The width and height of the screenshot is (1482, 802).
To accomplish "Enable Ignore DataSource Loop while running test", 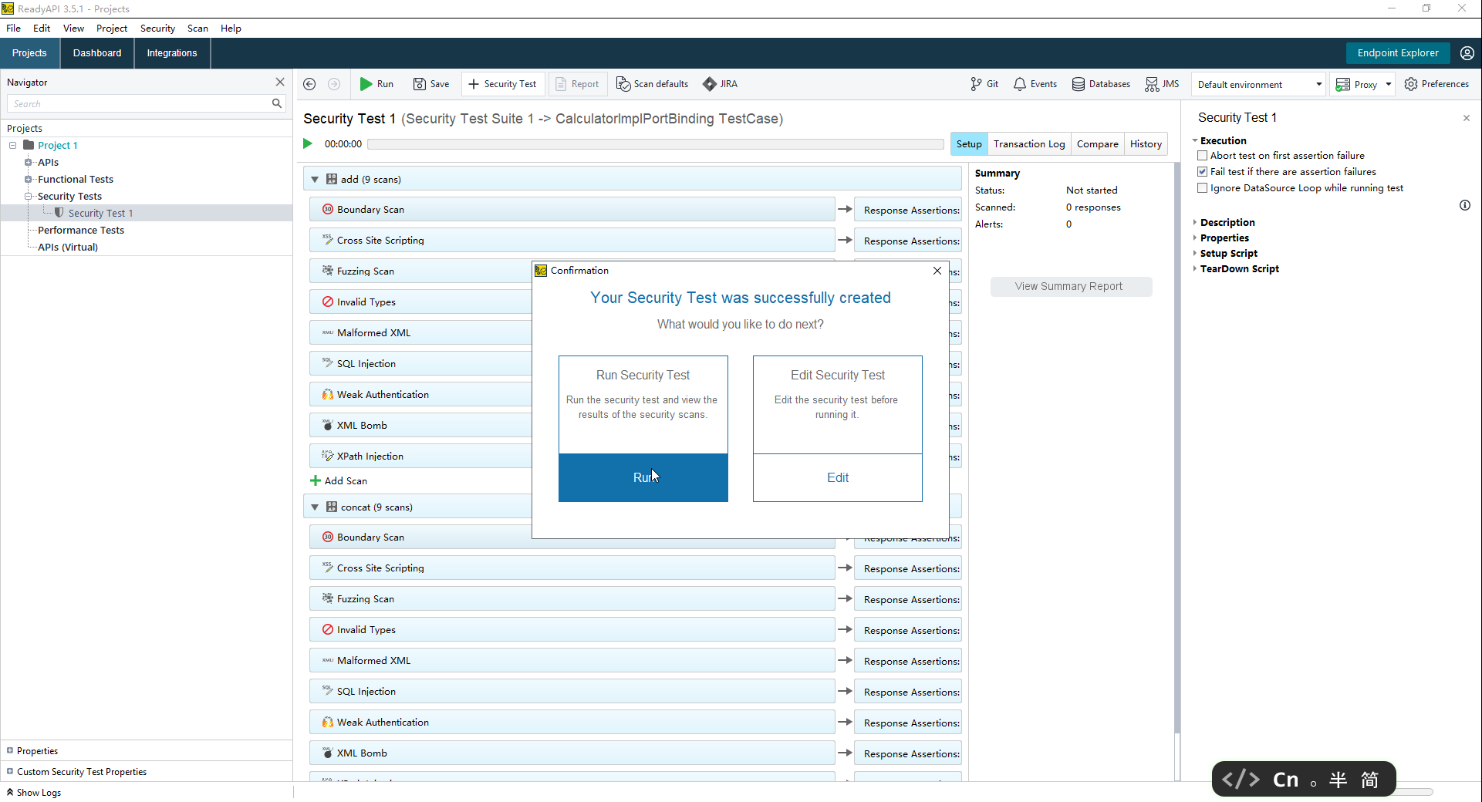I will click(x=1202, y=188).
